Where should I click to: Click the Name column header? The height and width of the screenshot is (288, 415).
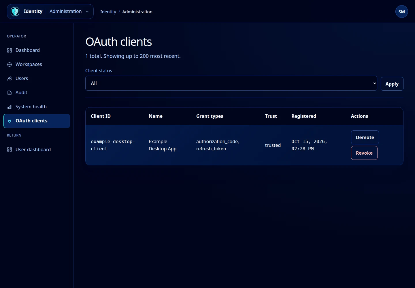click(x=156, y=116)
